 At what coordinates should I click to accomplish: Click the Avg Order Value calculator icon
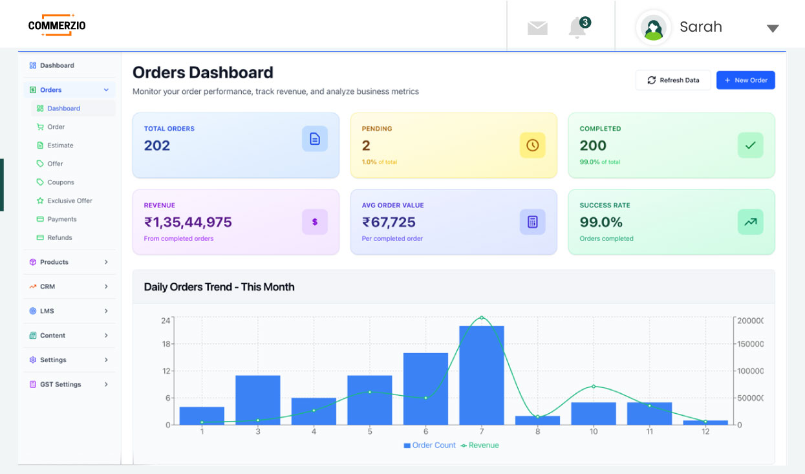click(x=532, y=222)
